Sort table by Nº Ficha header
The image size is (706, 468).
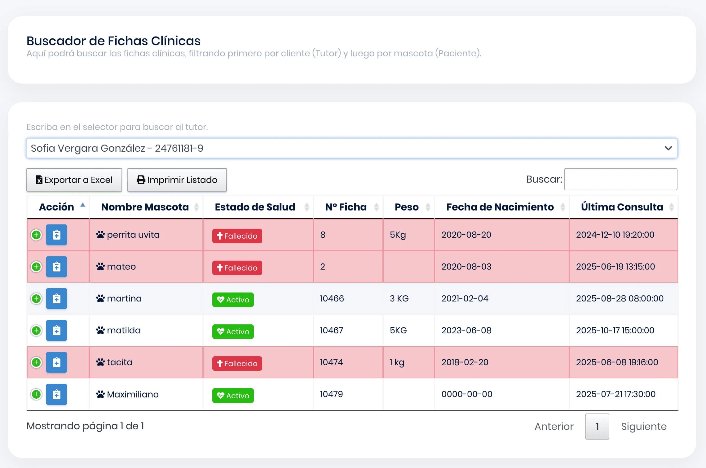(346, 207)
